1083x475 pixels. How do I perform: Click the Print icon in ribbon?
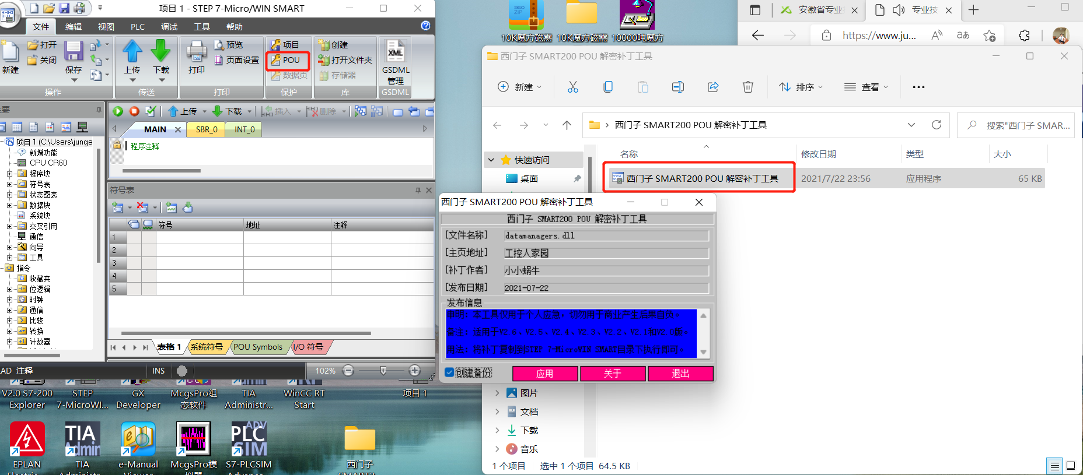[197, 52]
